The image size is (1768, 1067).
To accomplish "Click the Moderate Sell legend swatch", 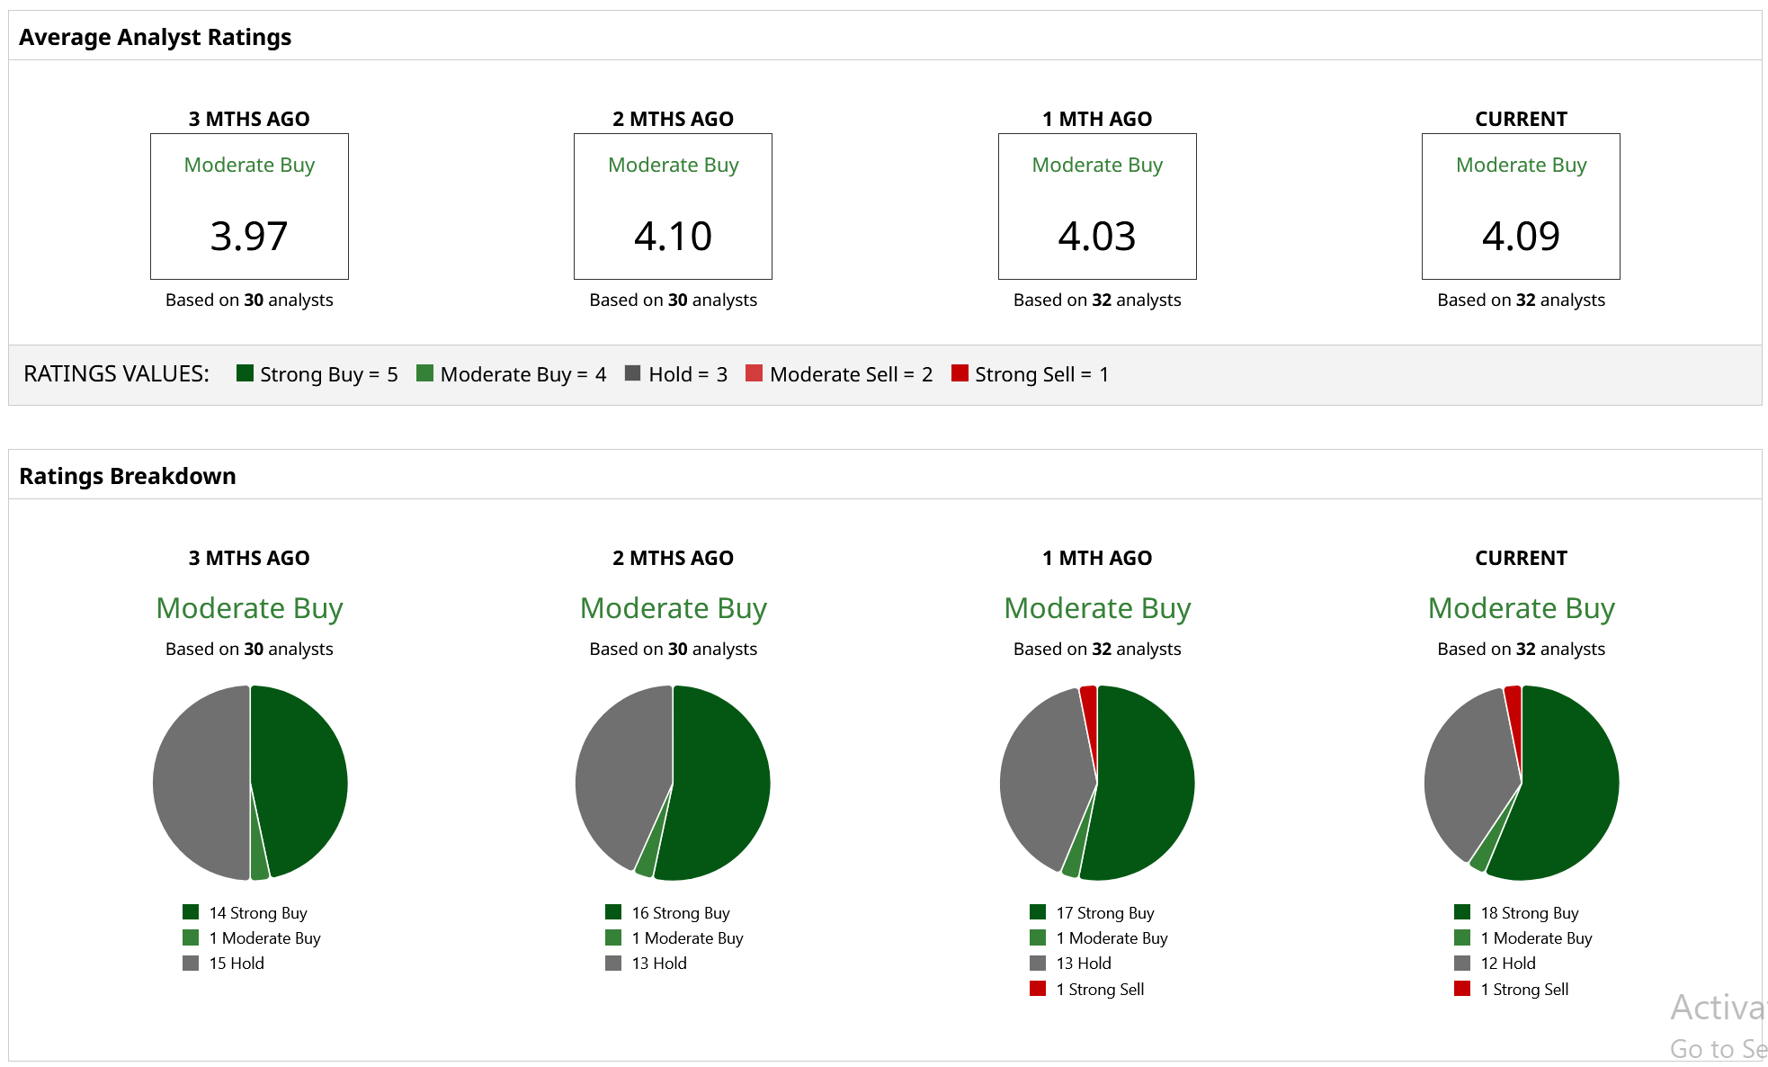I will tap(755, 373).
